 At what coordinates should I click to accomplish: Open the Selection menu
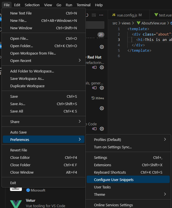(32, 5)
